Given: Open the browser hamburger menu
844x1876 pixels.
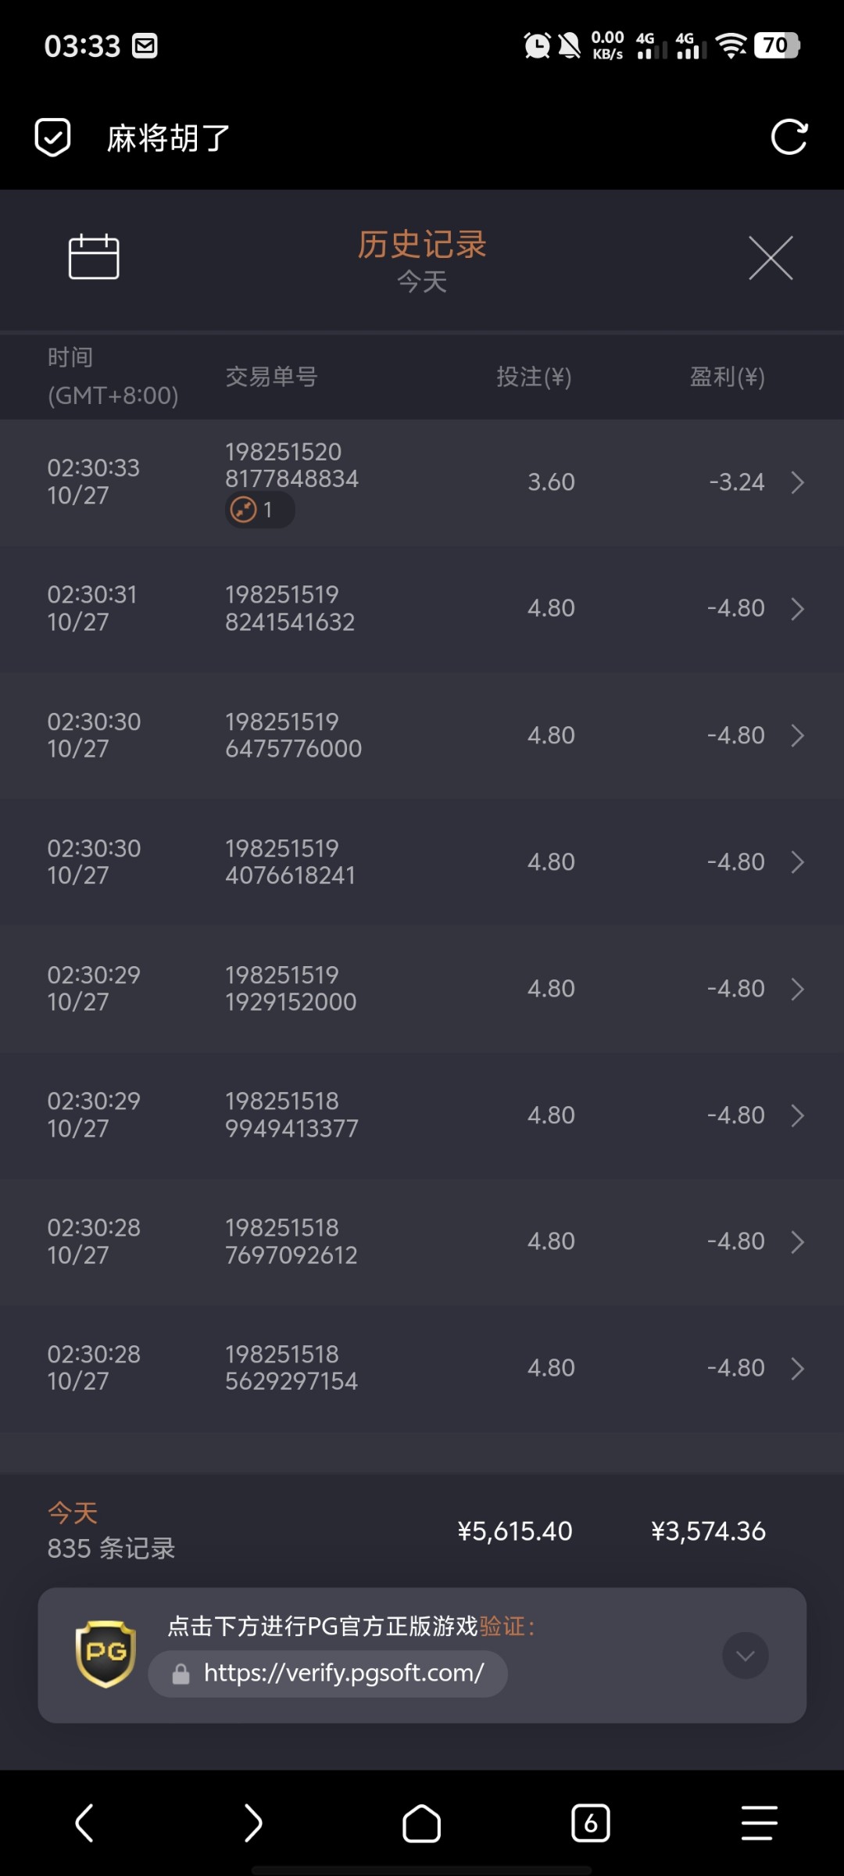Looking at the screenshot, I should pyautogui.click(x=759, y=1823).
